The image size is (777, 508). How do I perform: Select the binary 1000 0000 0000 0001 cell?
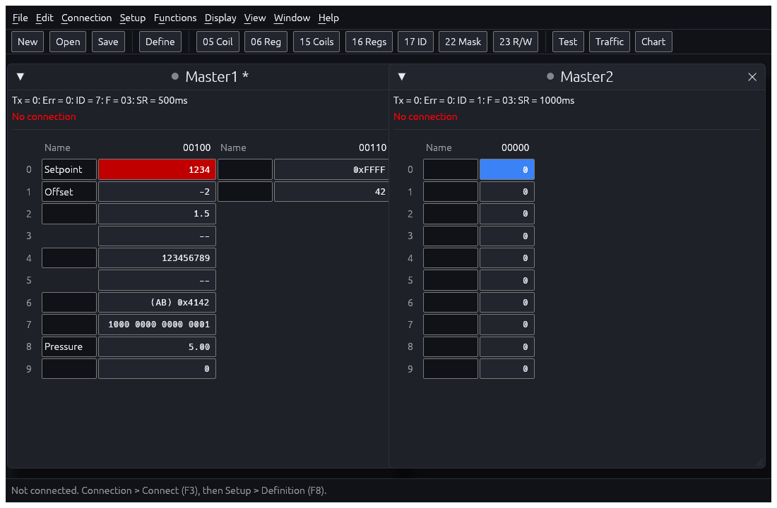point(157,325)
